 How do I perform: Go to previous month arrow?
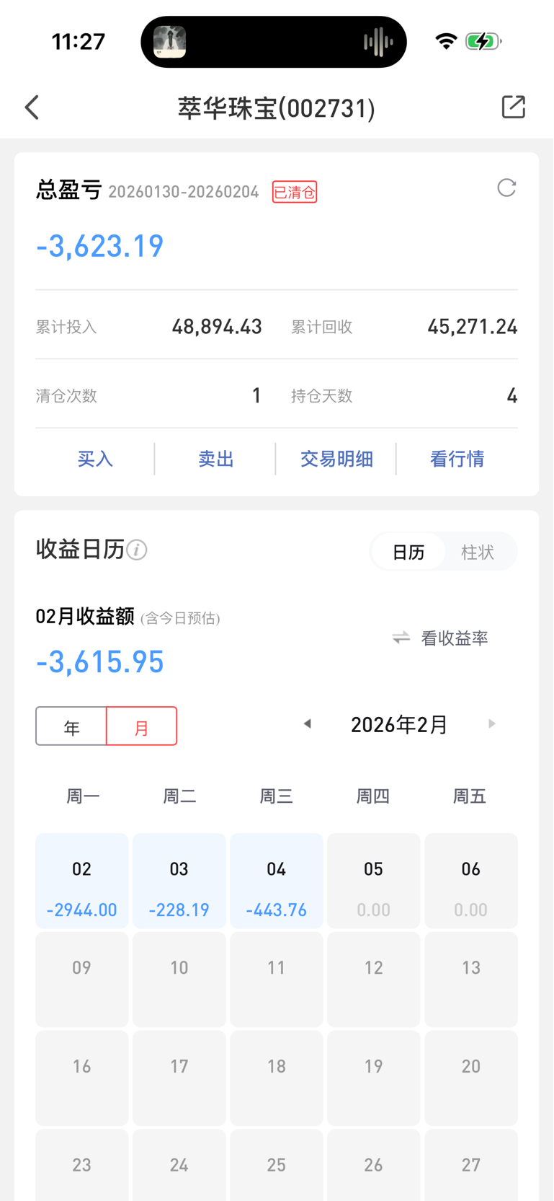(308, 723)
